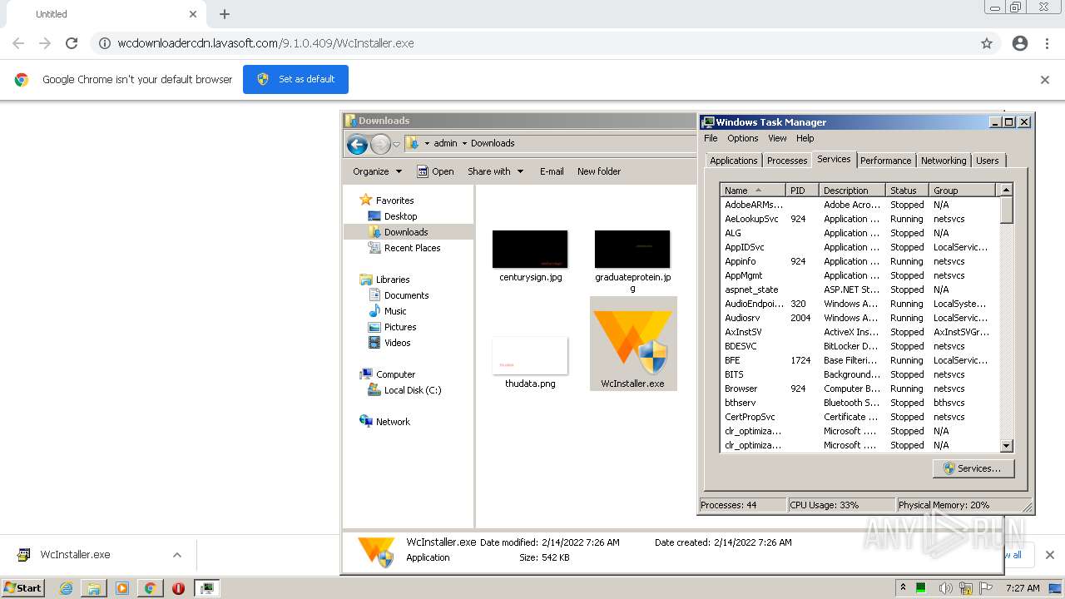Open the WcInstaller.exe download options chevron

pyautogui.click(x=176, y=555)
